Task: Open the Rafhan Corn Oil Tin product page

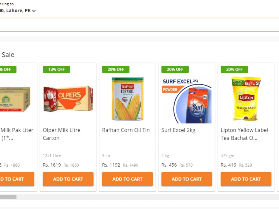Action: point(126,130)
